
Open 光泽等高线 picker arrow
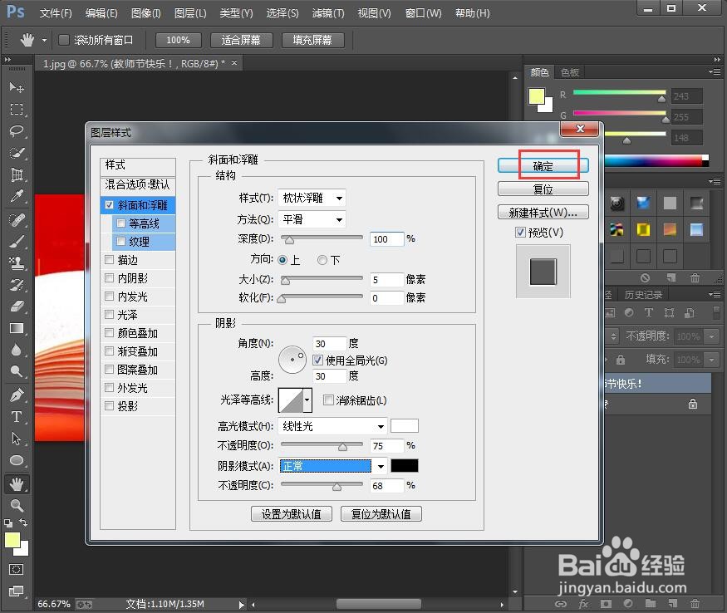(x=307, y=400)
